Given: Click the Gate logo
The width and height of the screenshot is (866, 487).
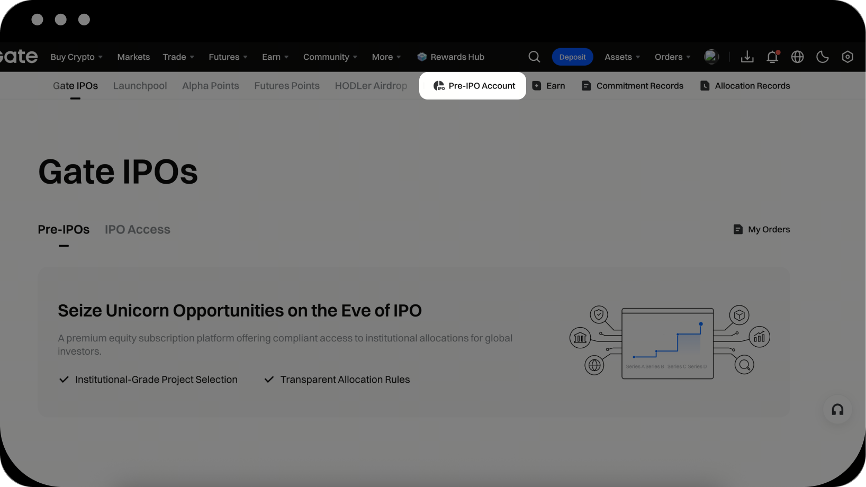Looking at the screenshot, I should (x=19, y=57).
